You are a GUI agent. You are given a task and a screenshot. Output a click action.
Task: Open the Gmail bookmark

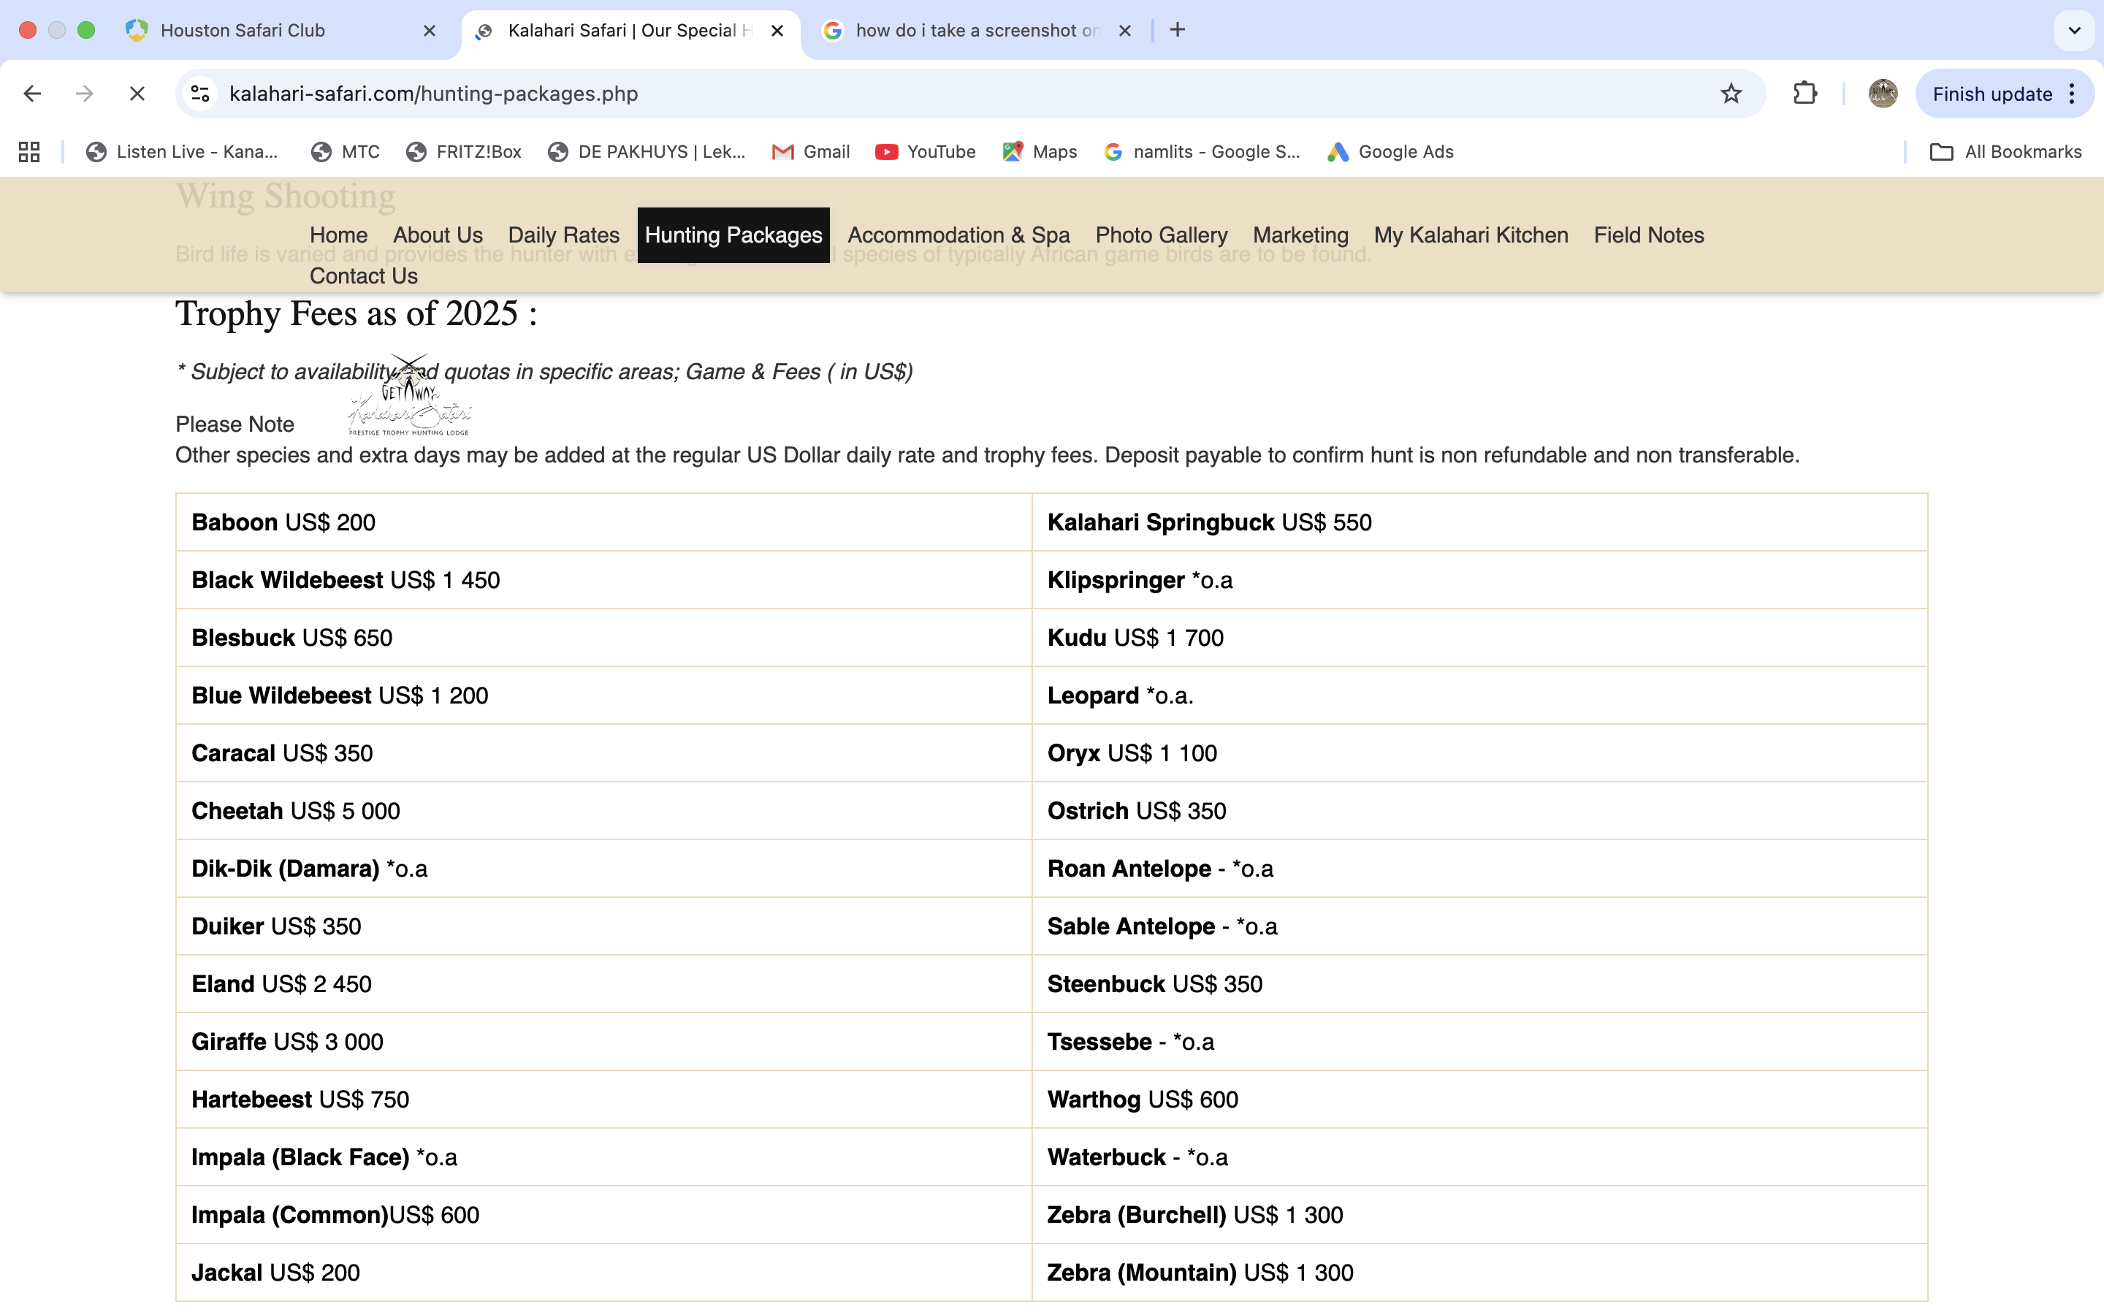coord(811,152)
